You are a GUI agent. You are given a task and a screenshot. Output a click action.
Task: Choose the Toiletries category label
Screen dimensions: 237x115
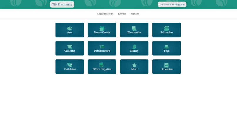pos(69,69)
